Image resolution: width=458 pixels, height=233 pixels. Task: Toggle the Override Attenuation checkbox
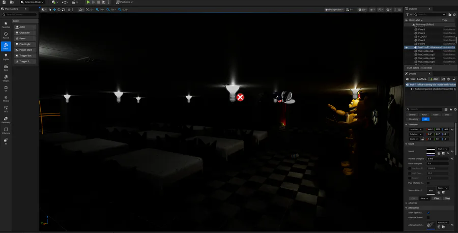[x=428, y=218]
